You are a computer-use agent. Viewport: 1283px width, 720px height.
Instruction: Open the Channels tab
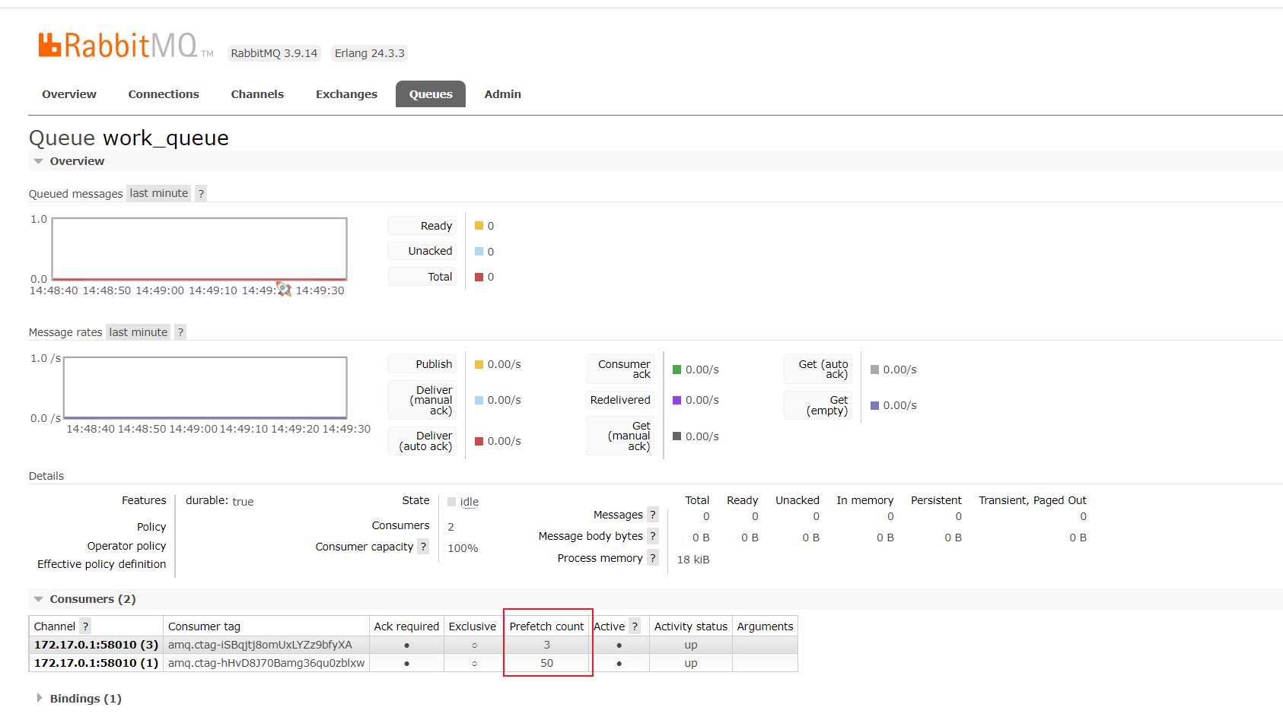(257, 94)
